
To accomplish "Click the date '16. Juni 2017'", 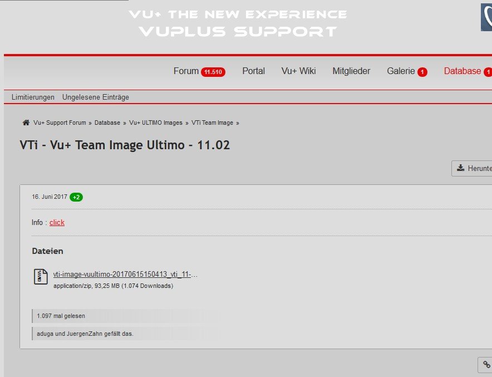I will click(50, 197).
